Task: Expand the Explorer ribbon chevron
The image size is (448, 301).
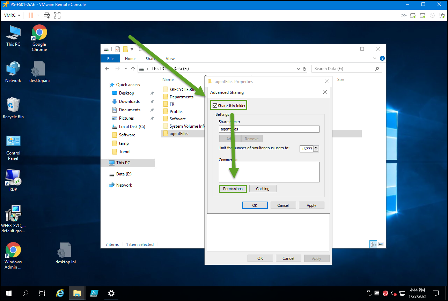Action: point(375,59)
